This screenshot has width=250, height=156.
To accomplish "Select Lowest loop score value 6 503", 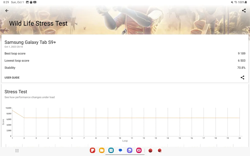I will tap(241, 61).
